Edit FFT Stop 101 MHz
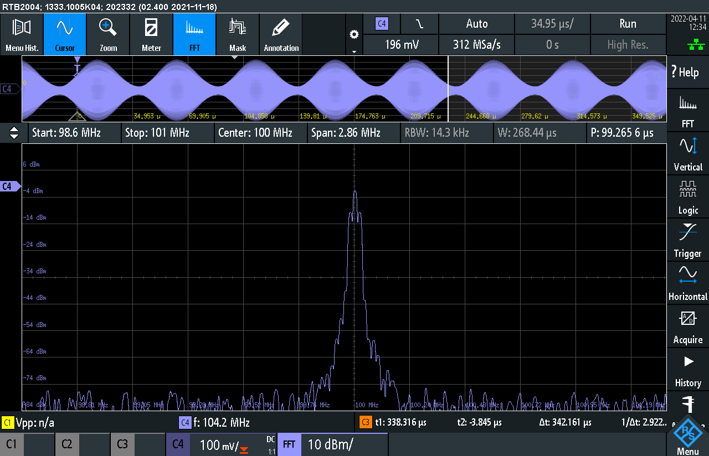 coord(167,133)
